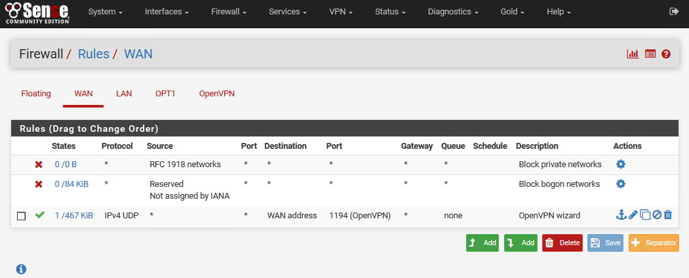Tick the checkbox for the IPv4 UDP rule
The image size is (689, 278).
pyautogui.click(x=21, y=216)
